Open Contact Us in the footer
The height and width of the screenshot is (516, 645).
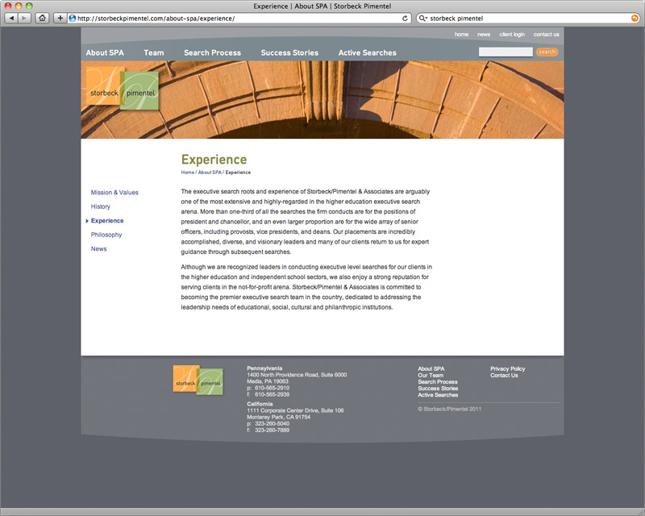click(x=504, y=375)
